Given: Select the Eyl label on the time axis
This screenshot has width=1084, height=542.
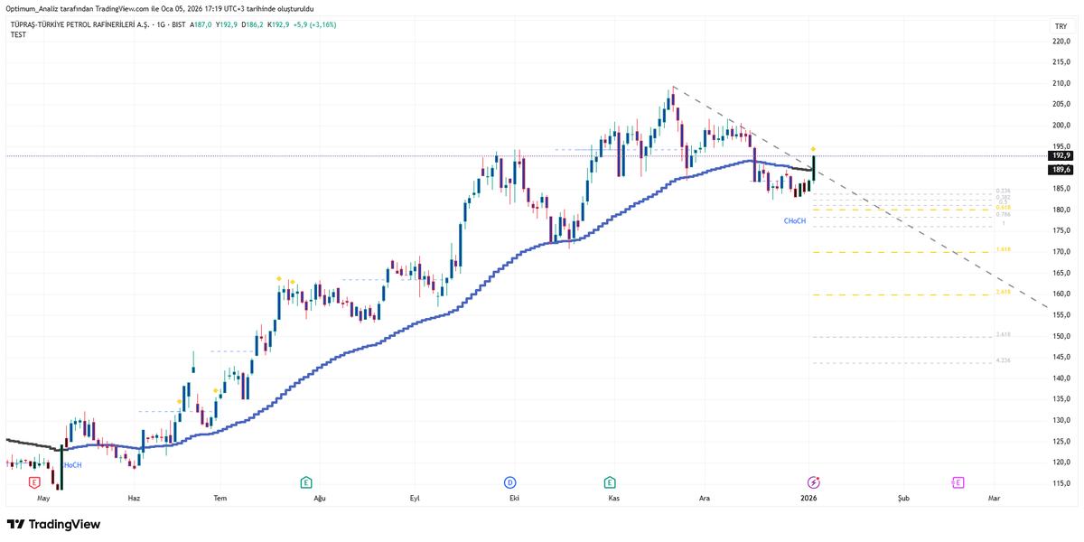Looking at the screenshot, I should [415, 498].
